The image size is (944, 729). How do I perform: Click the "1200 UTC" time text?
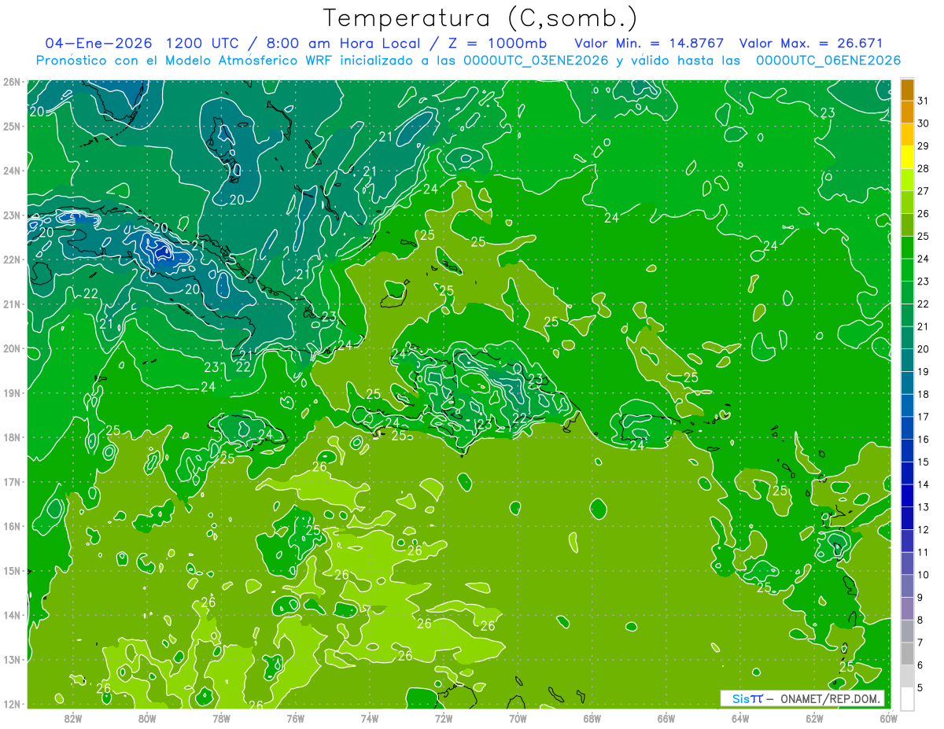click(x=205, y=42)
